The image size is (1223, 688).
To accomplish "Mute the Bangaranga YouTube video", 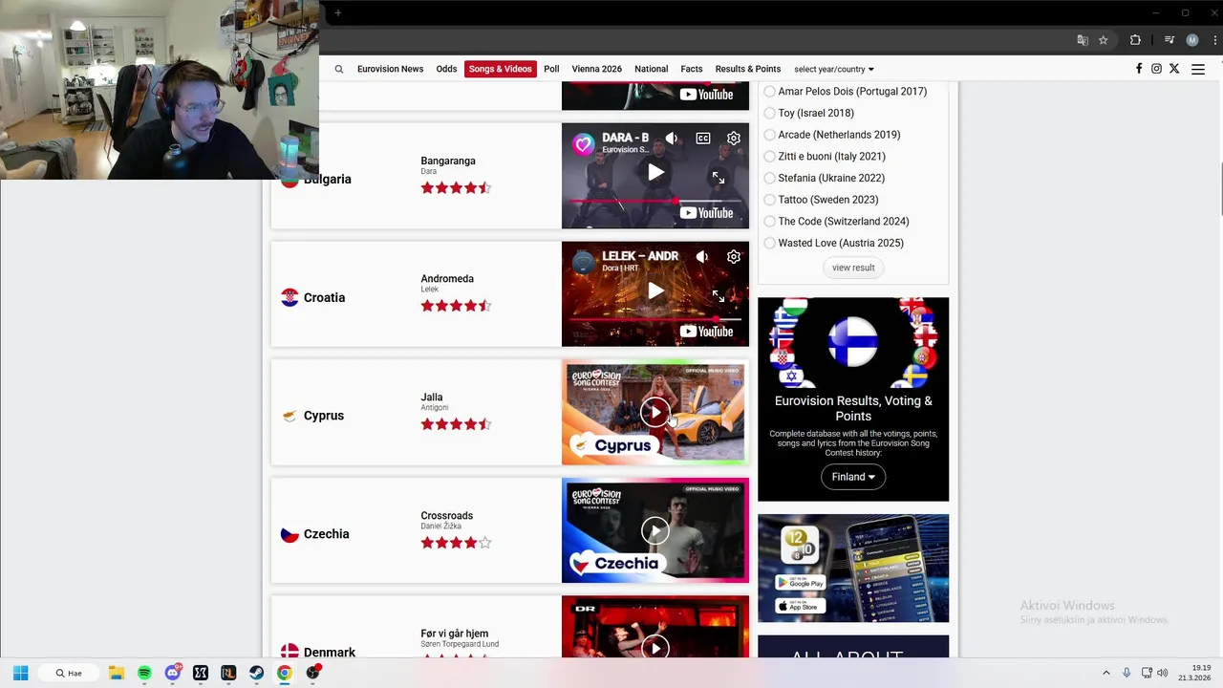I will pyautogui.click(x=672, y=139).
